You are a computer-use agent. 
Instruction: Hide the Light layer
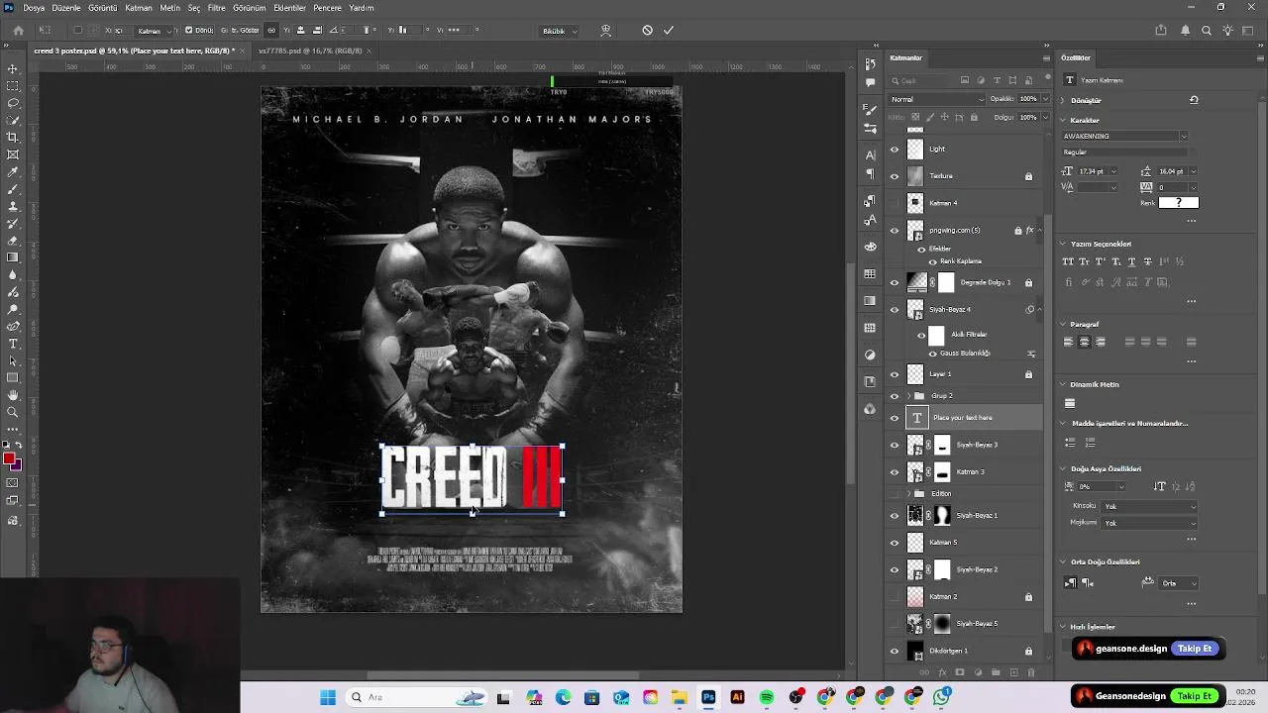895,150
